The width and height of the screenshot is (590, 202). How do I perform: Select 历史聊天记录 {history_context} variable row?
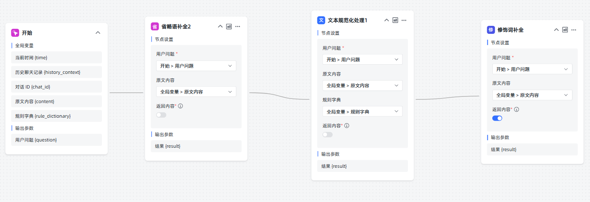[x=56, y=72]
